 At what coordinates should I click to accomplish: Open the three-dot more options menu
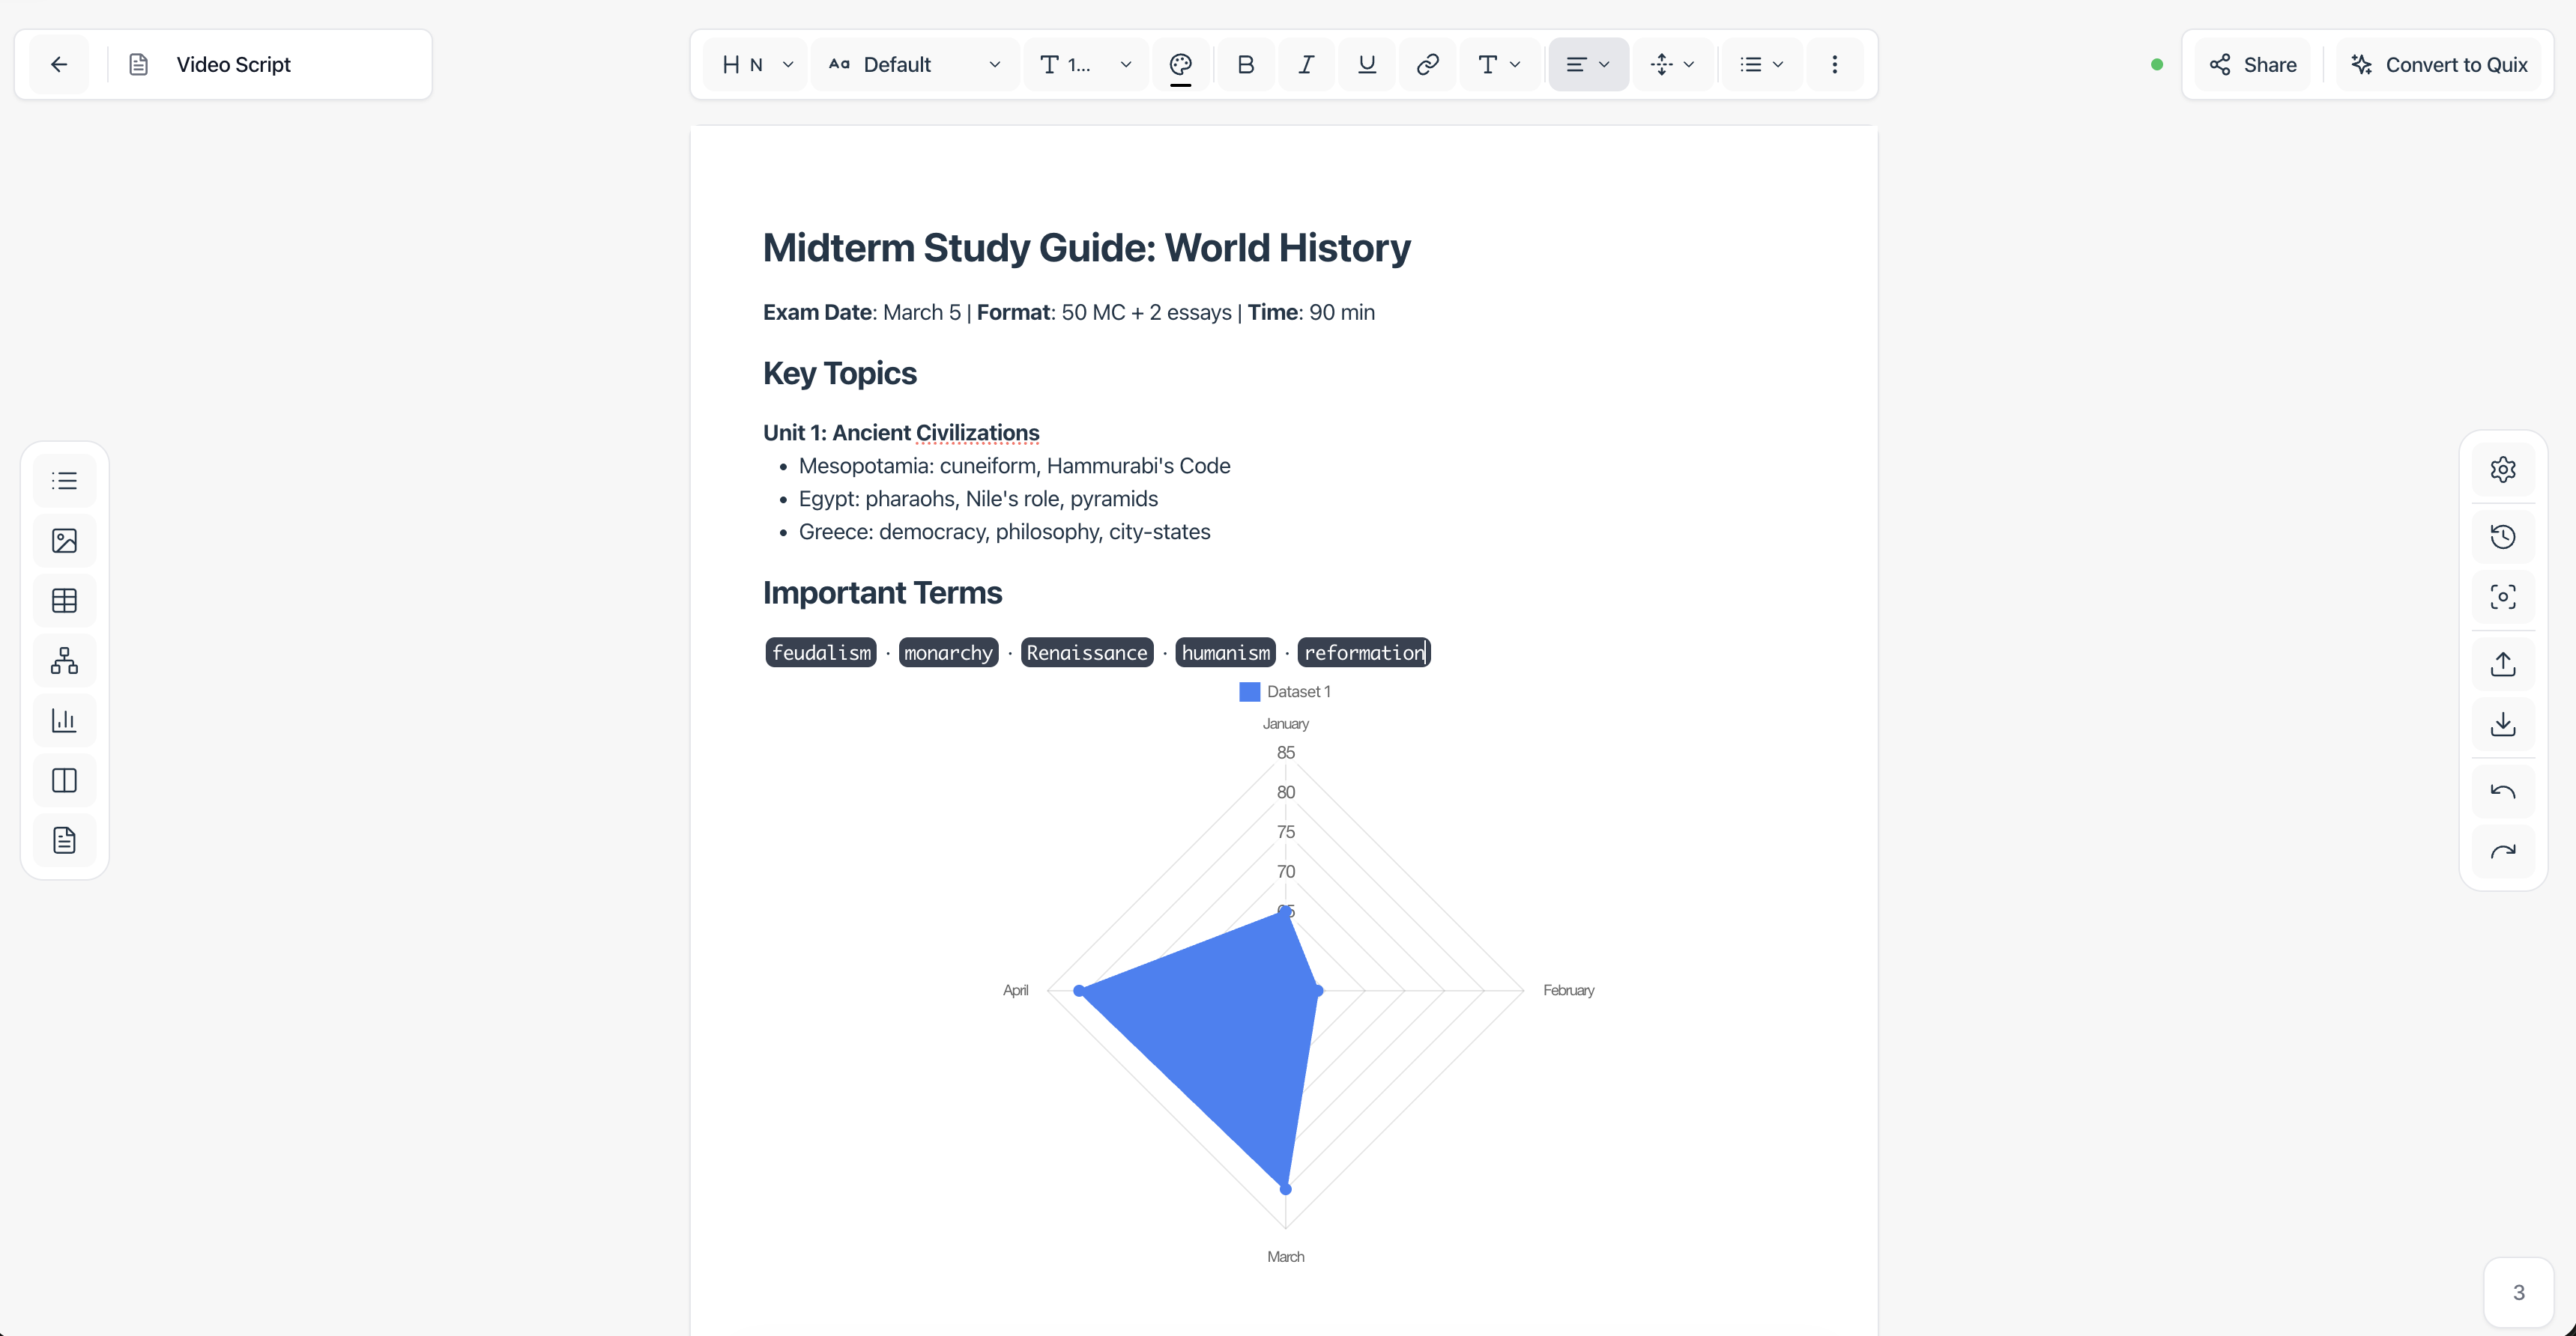[x=1834, y=65]
